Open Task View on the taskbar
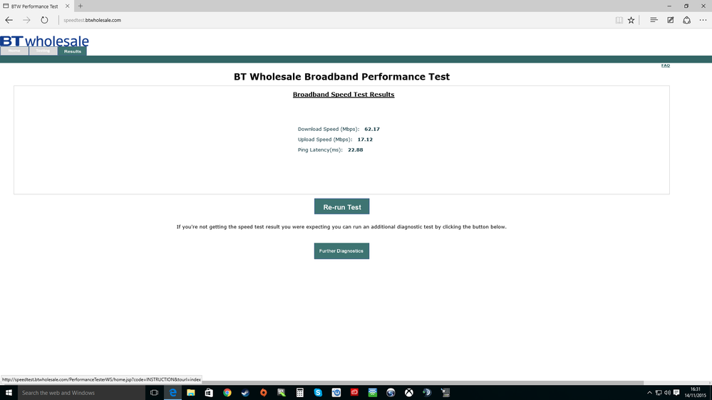Screen dimensions: 712x400 coord(154,393)
